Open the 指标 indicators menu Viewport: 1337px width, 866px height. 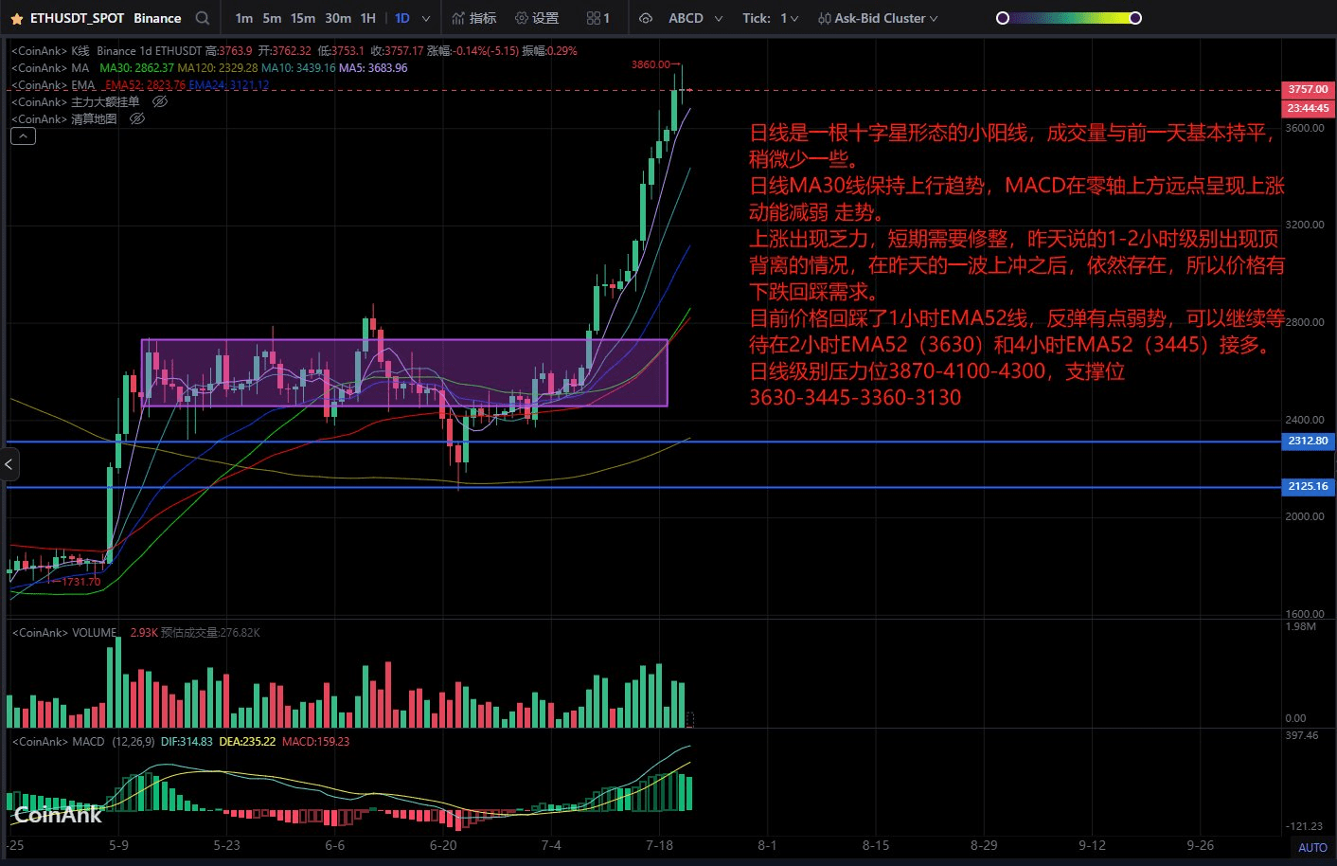point(474,18)
